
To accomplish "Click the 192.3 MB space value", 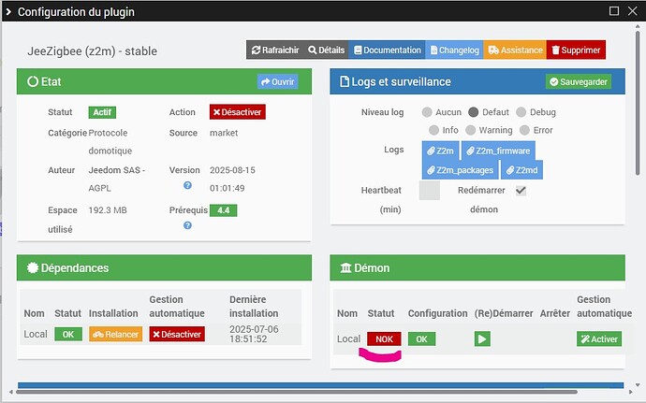I will [108, 210].
